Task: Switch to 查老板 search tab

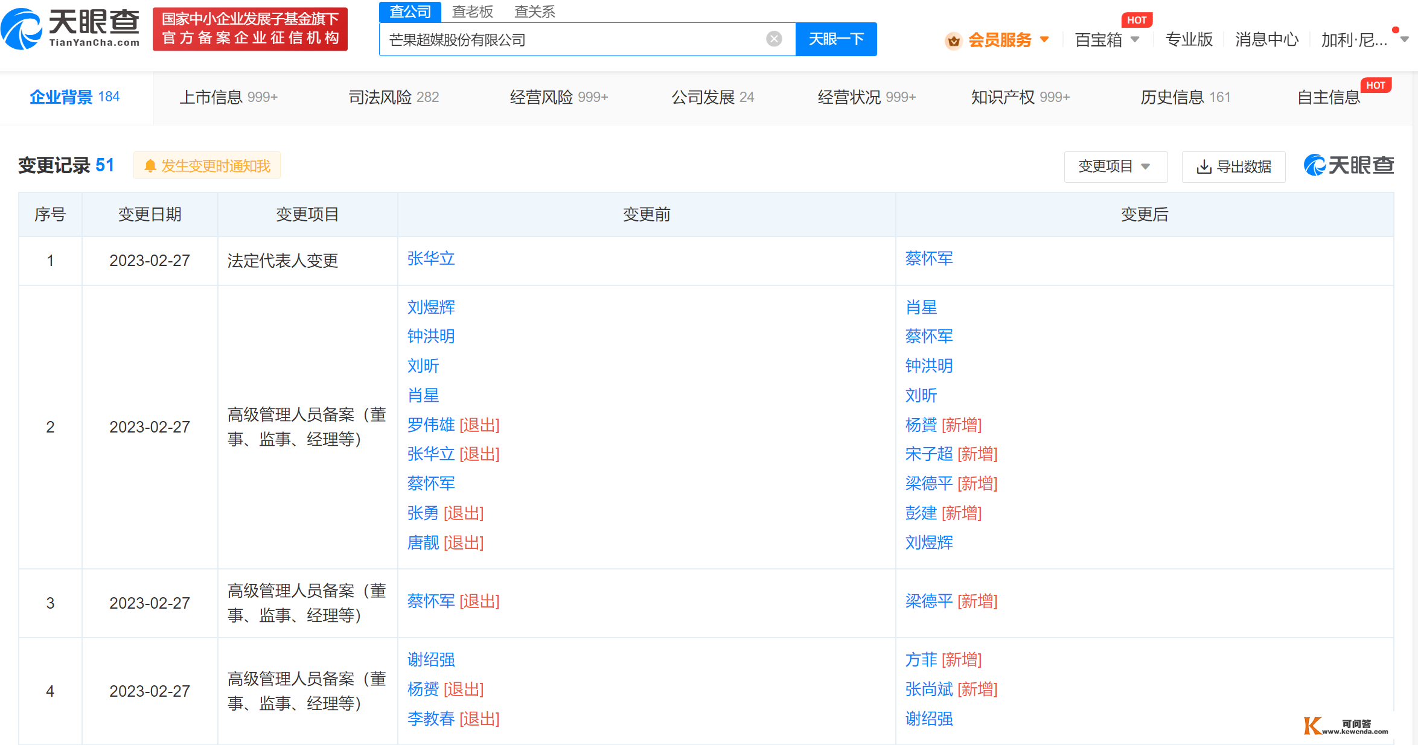Action: coord(472,11)
